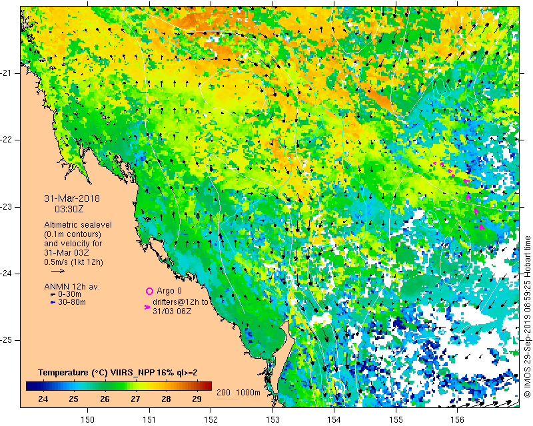Image resolution: width=533 pixels, height=426 pixels.
Task: Click the '(0.1m contours)' legend text
Action: click(73, 234)
